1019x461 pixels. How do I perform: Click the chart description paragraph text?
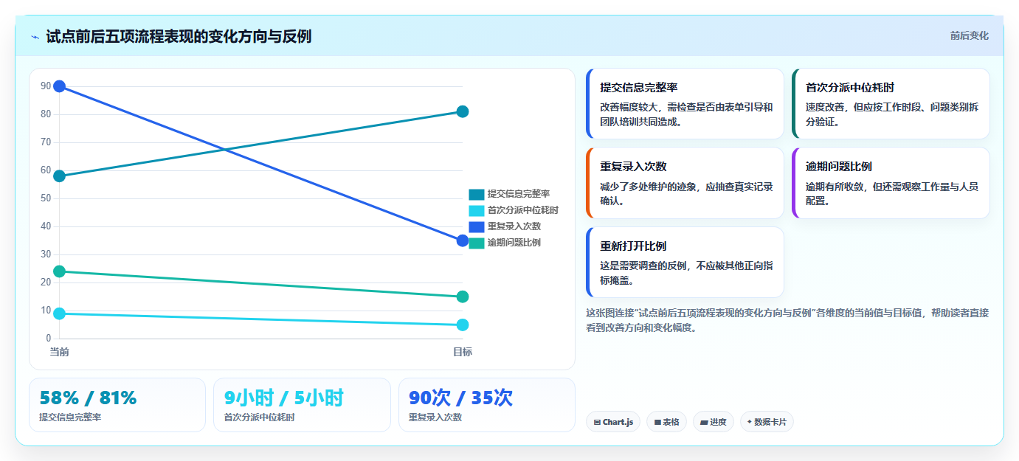(787, 320)
